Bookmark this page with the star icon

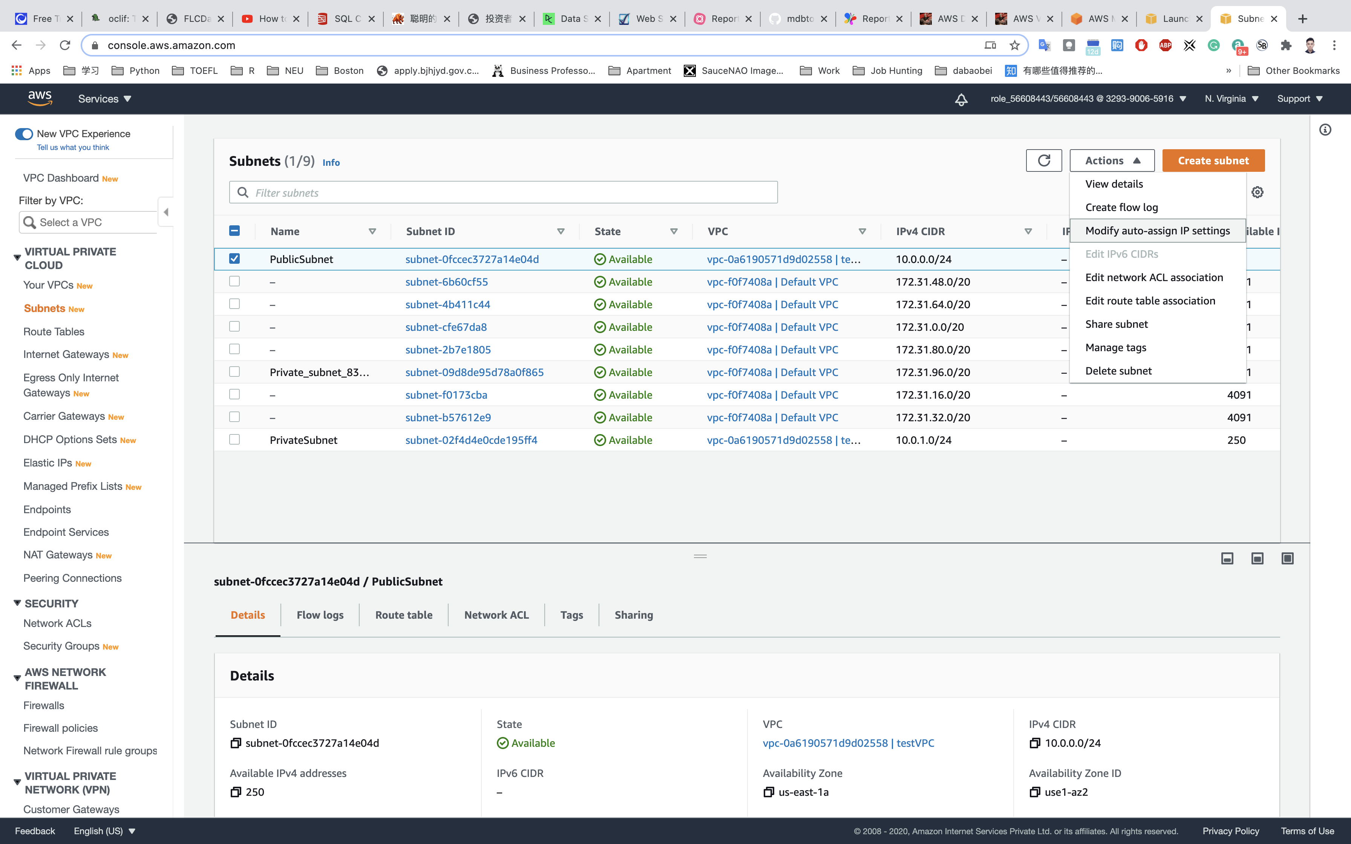1014,45
